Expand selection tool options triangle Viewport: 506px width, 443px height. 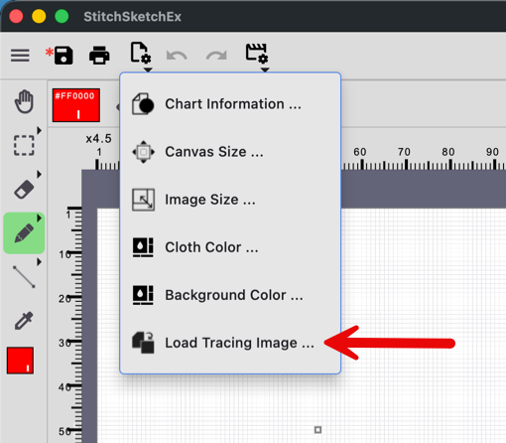(x=40, y=130)
